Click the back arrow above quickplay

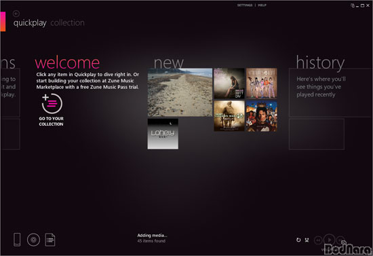pyautogui.click(x=16, y=14)
